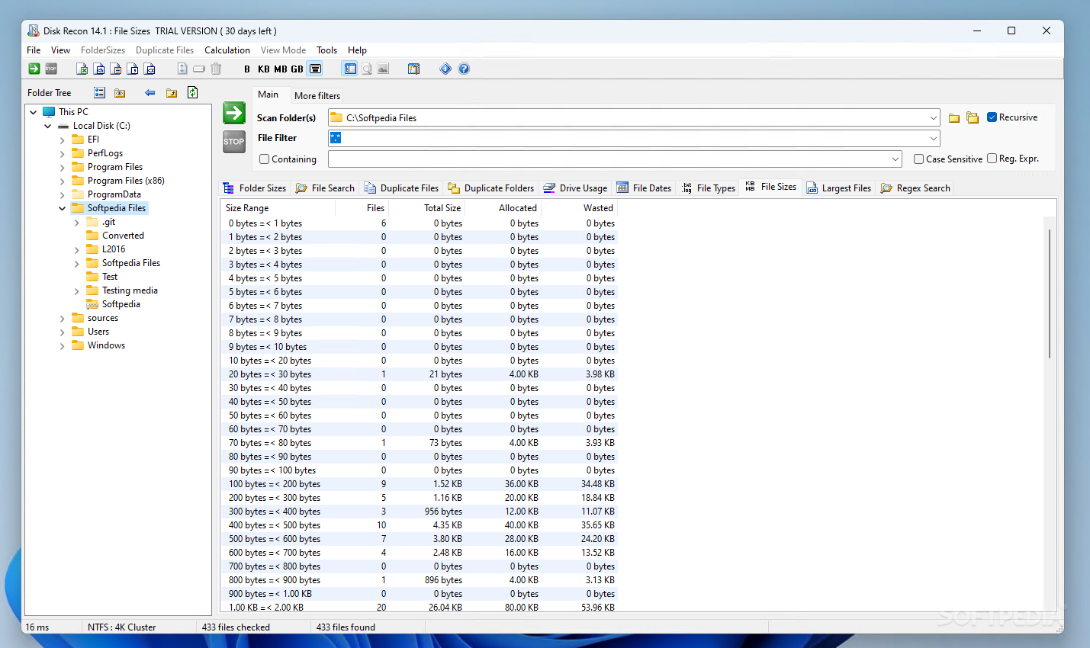Open help with the question mark icon
The width and height of the screenshot is (1090, 648).
pyautogui.click(x=464, y=69)
